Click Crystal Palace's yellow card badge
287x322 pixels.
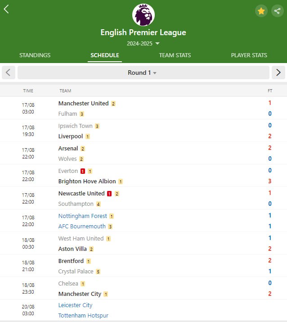pos(98,272)
